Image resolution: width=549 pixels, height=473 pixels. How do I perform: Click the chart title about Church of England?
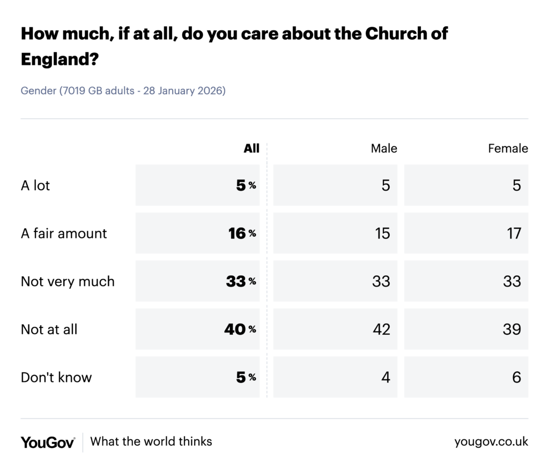click(x=234, y=46)
